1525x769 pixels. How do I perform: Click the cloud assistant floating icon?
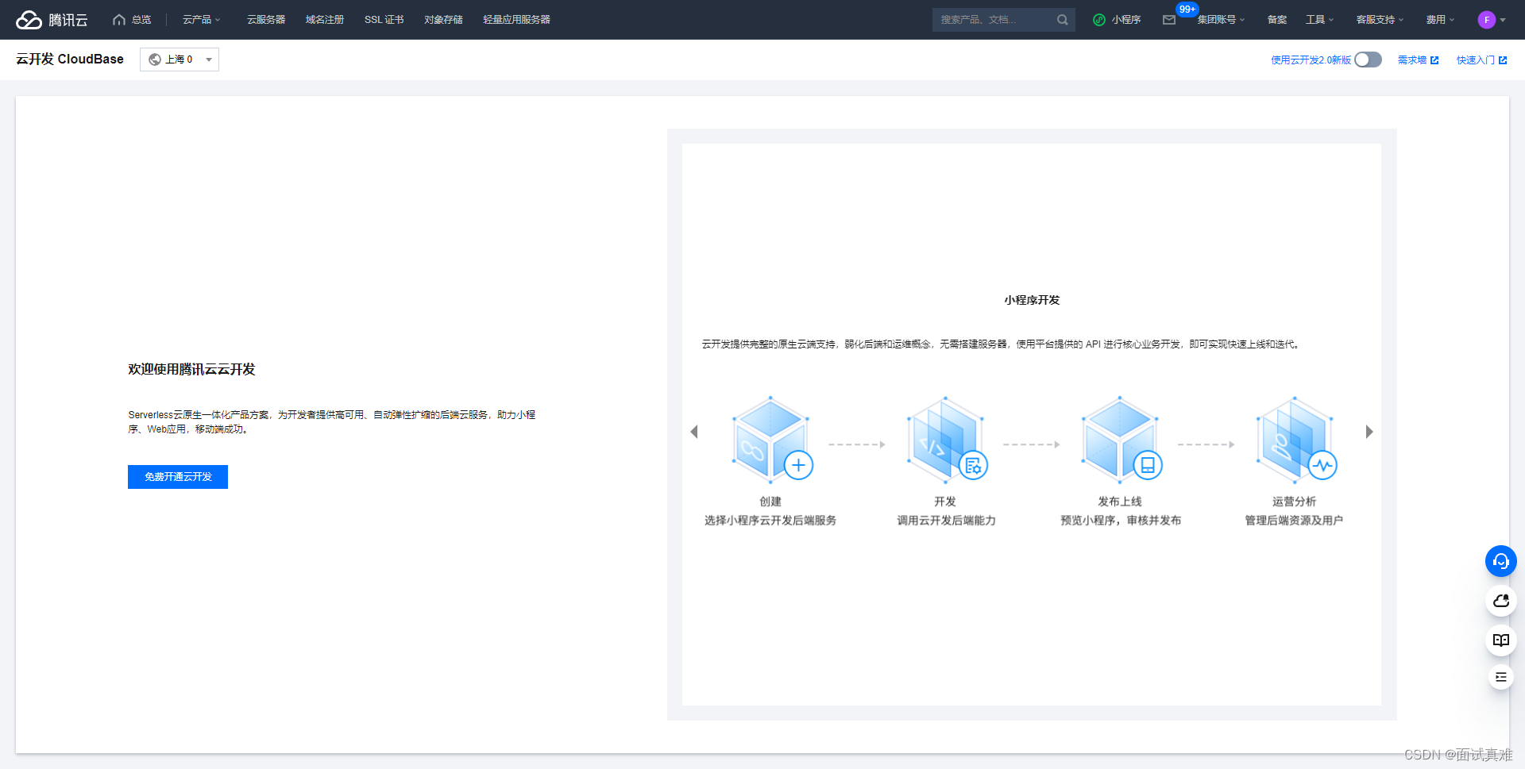coord(1501,601)
